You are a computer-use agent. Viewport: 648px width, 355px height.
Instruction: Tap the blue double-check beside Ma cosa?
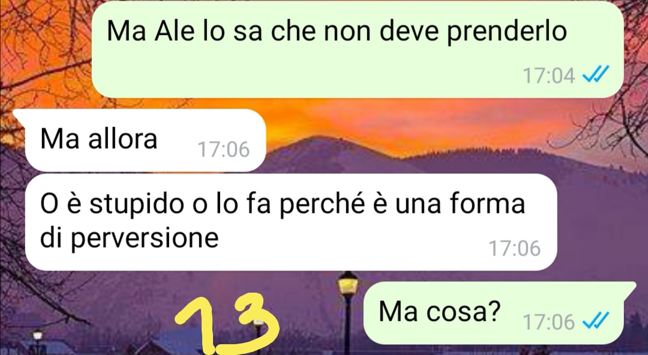point(596,321)
